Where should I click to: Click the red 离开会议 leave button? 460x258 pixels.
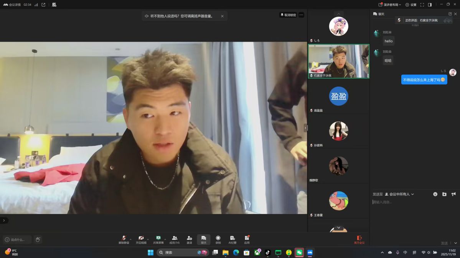click(359, 240)
